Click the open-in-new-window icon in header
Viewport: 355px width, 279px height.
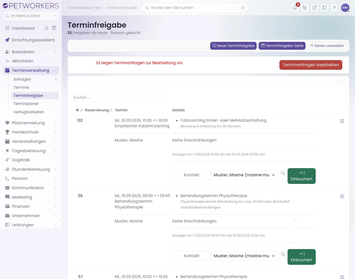[315, 8]
